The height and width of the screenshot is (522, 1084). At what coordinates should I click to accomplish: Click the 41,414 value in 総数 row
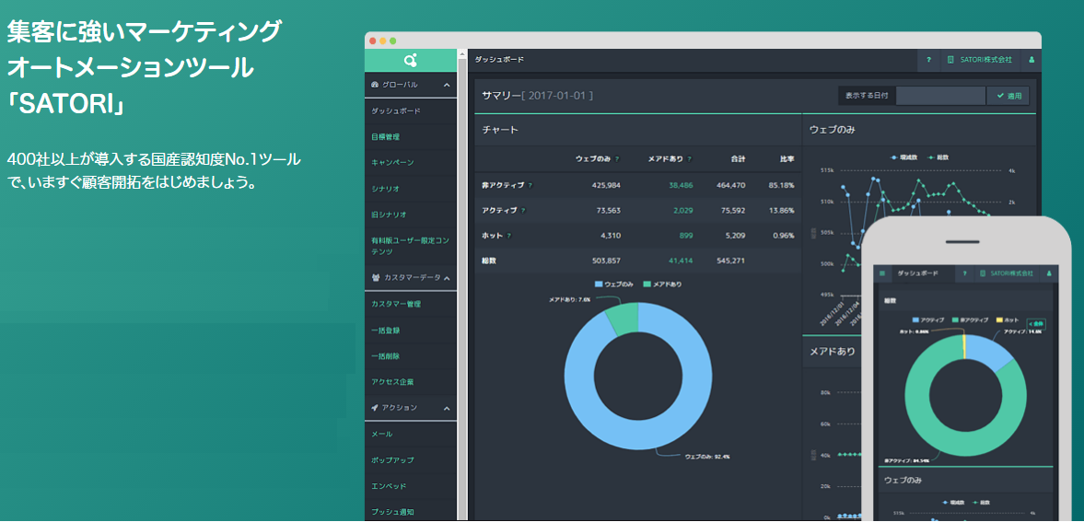(681, 261)
